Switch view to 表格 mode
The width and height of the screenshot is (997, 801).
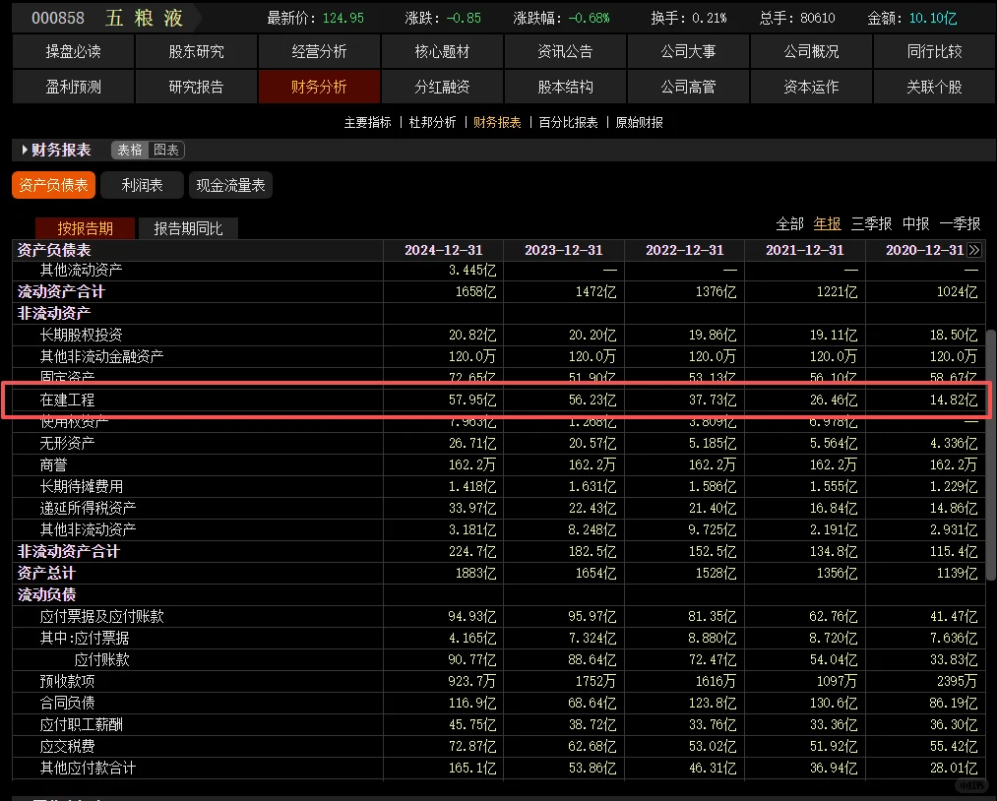(x=130, y=150)
